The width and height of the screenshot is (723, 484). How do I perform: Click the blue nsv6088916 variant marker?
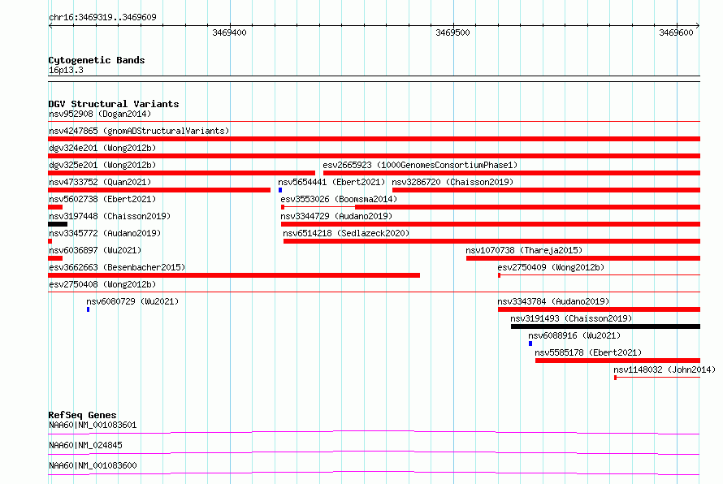pos(530,344)
